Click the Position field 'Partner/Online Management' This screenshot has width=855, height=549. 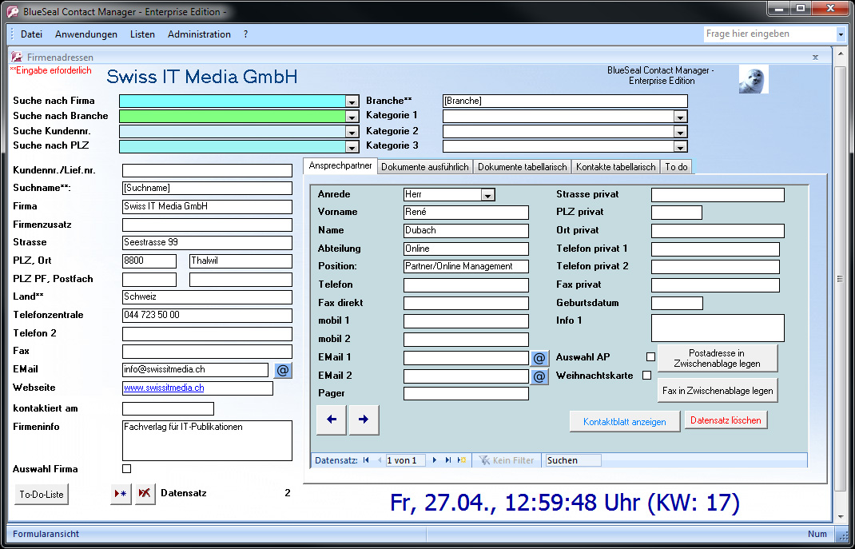pos(466,267)
